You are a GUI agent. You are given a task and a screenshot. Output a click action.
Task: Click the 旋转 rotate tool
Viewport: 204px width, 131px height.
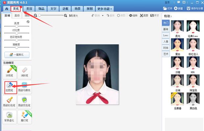pyautogui.click(x=133, y=15)
